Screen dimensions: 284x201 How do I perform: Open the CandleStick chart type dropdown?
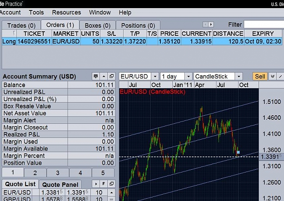coord(239,76)
